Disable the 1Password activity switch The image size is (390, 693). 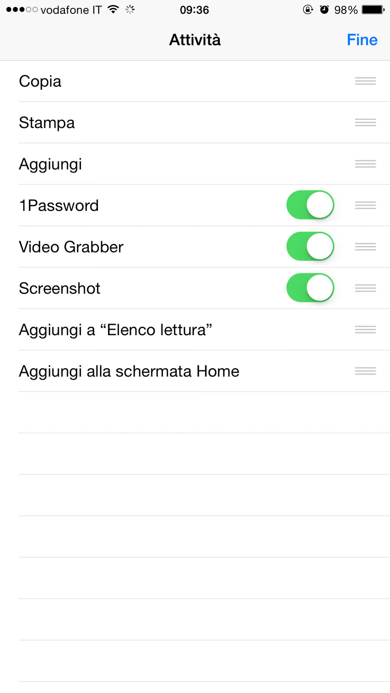tap(310, 205)
